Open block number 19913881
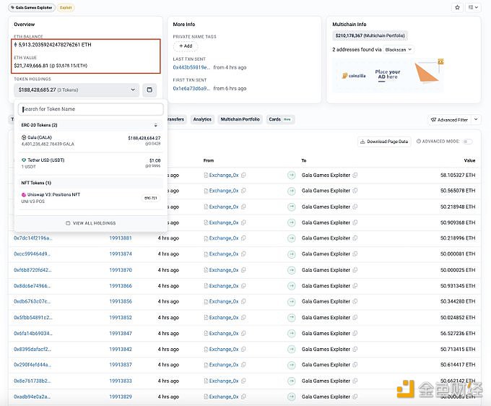The width and height of the screenshot is (491, 406). (121, 238)
